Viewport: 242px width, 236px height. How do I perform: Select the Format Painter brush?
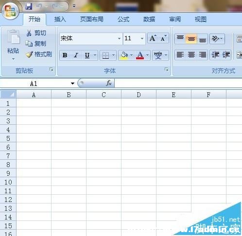29,54
